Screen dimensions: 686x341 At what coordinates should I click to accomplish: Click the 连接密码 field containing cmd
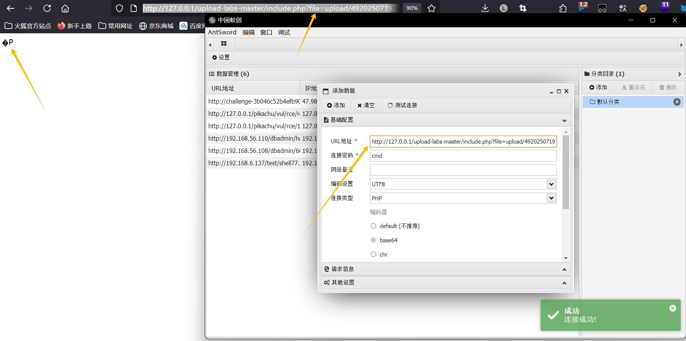click(463, 156)
